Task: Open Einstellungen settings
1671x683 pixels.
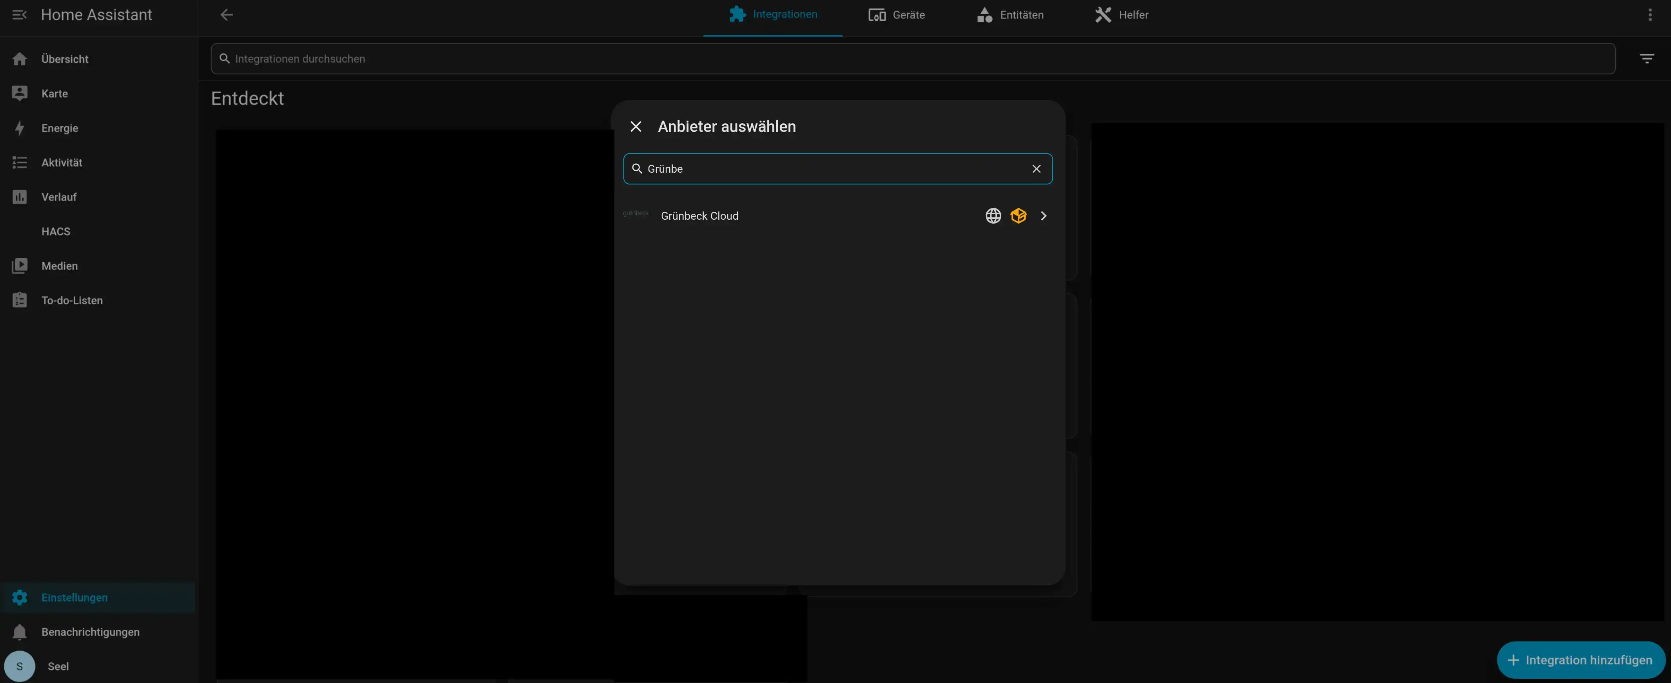Action: (x=98, y=597)
